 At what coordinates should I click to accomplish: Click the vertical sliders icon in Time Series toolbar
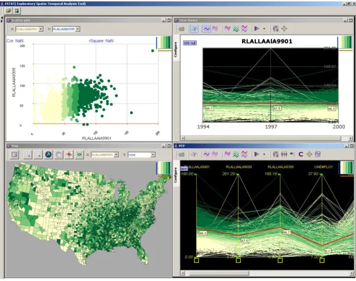tap(276, 29)
